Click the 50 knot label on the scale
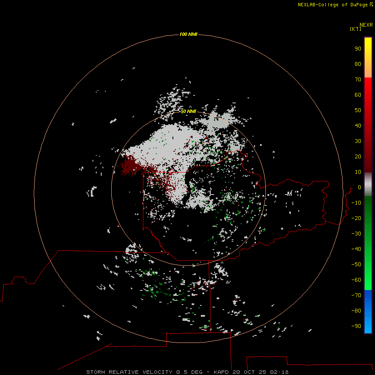Image resolution: width=375 pixels, height=375 pixels. [x=358, y=110]
